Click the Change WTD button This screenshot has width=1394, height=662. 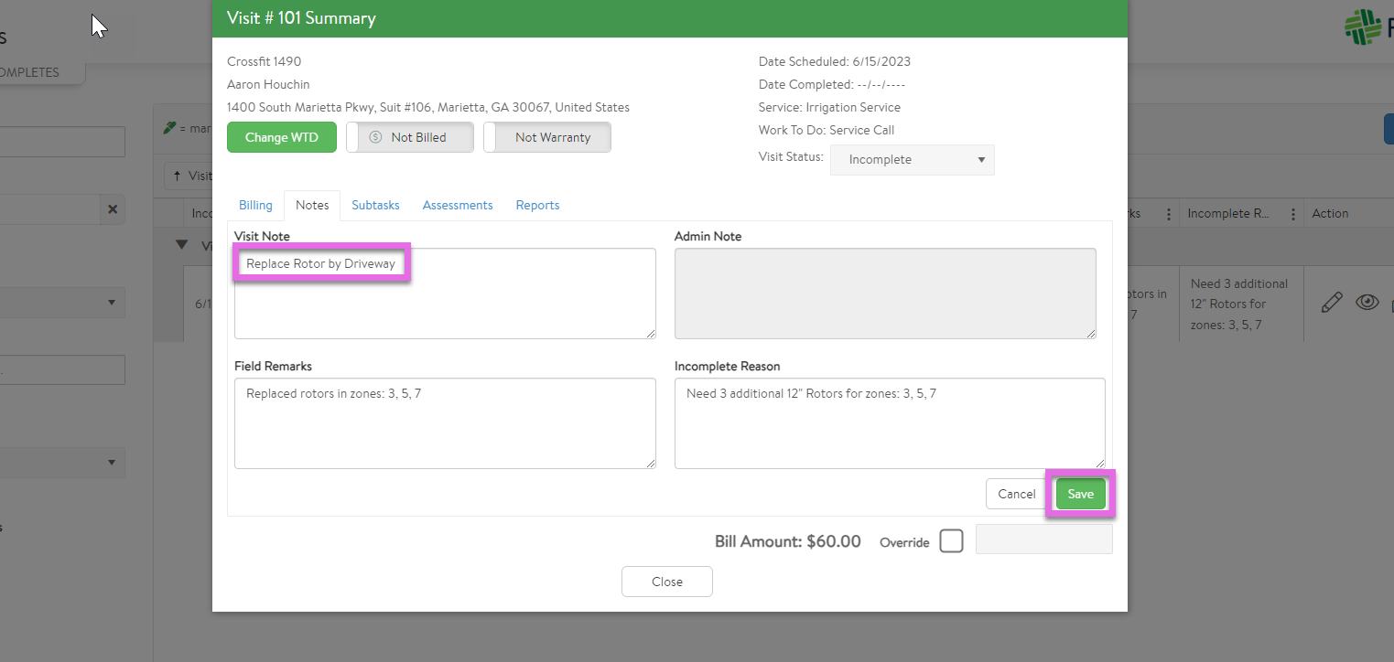click(x=281, y=137)
